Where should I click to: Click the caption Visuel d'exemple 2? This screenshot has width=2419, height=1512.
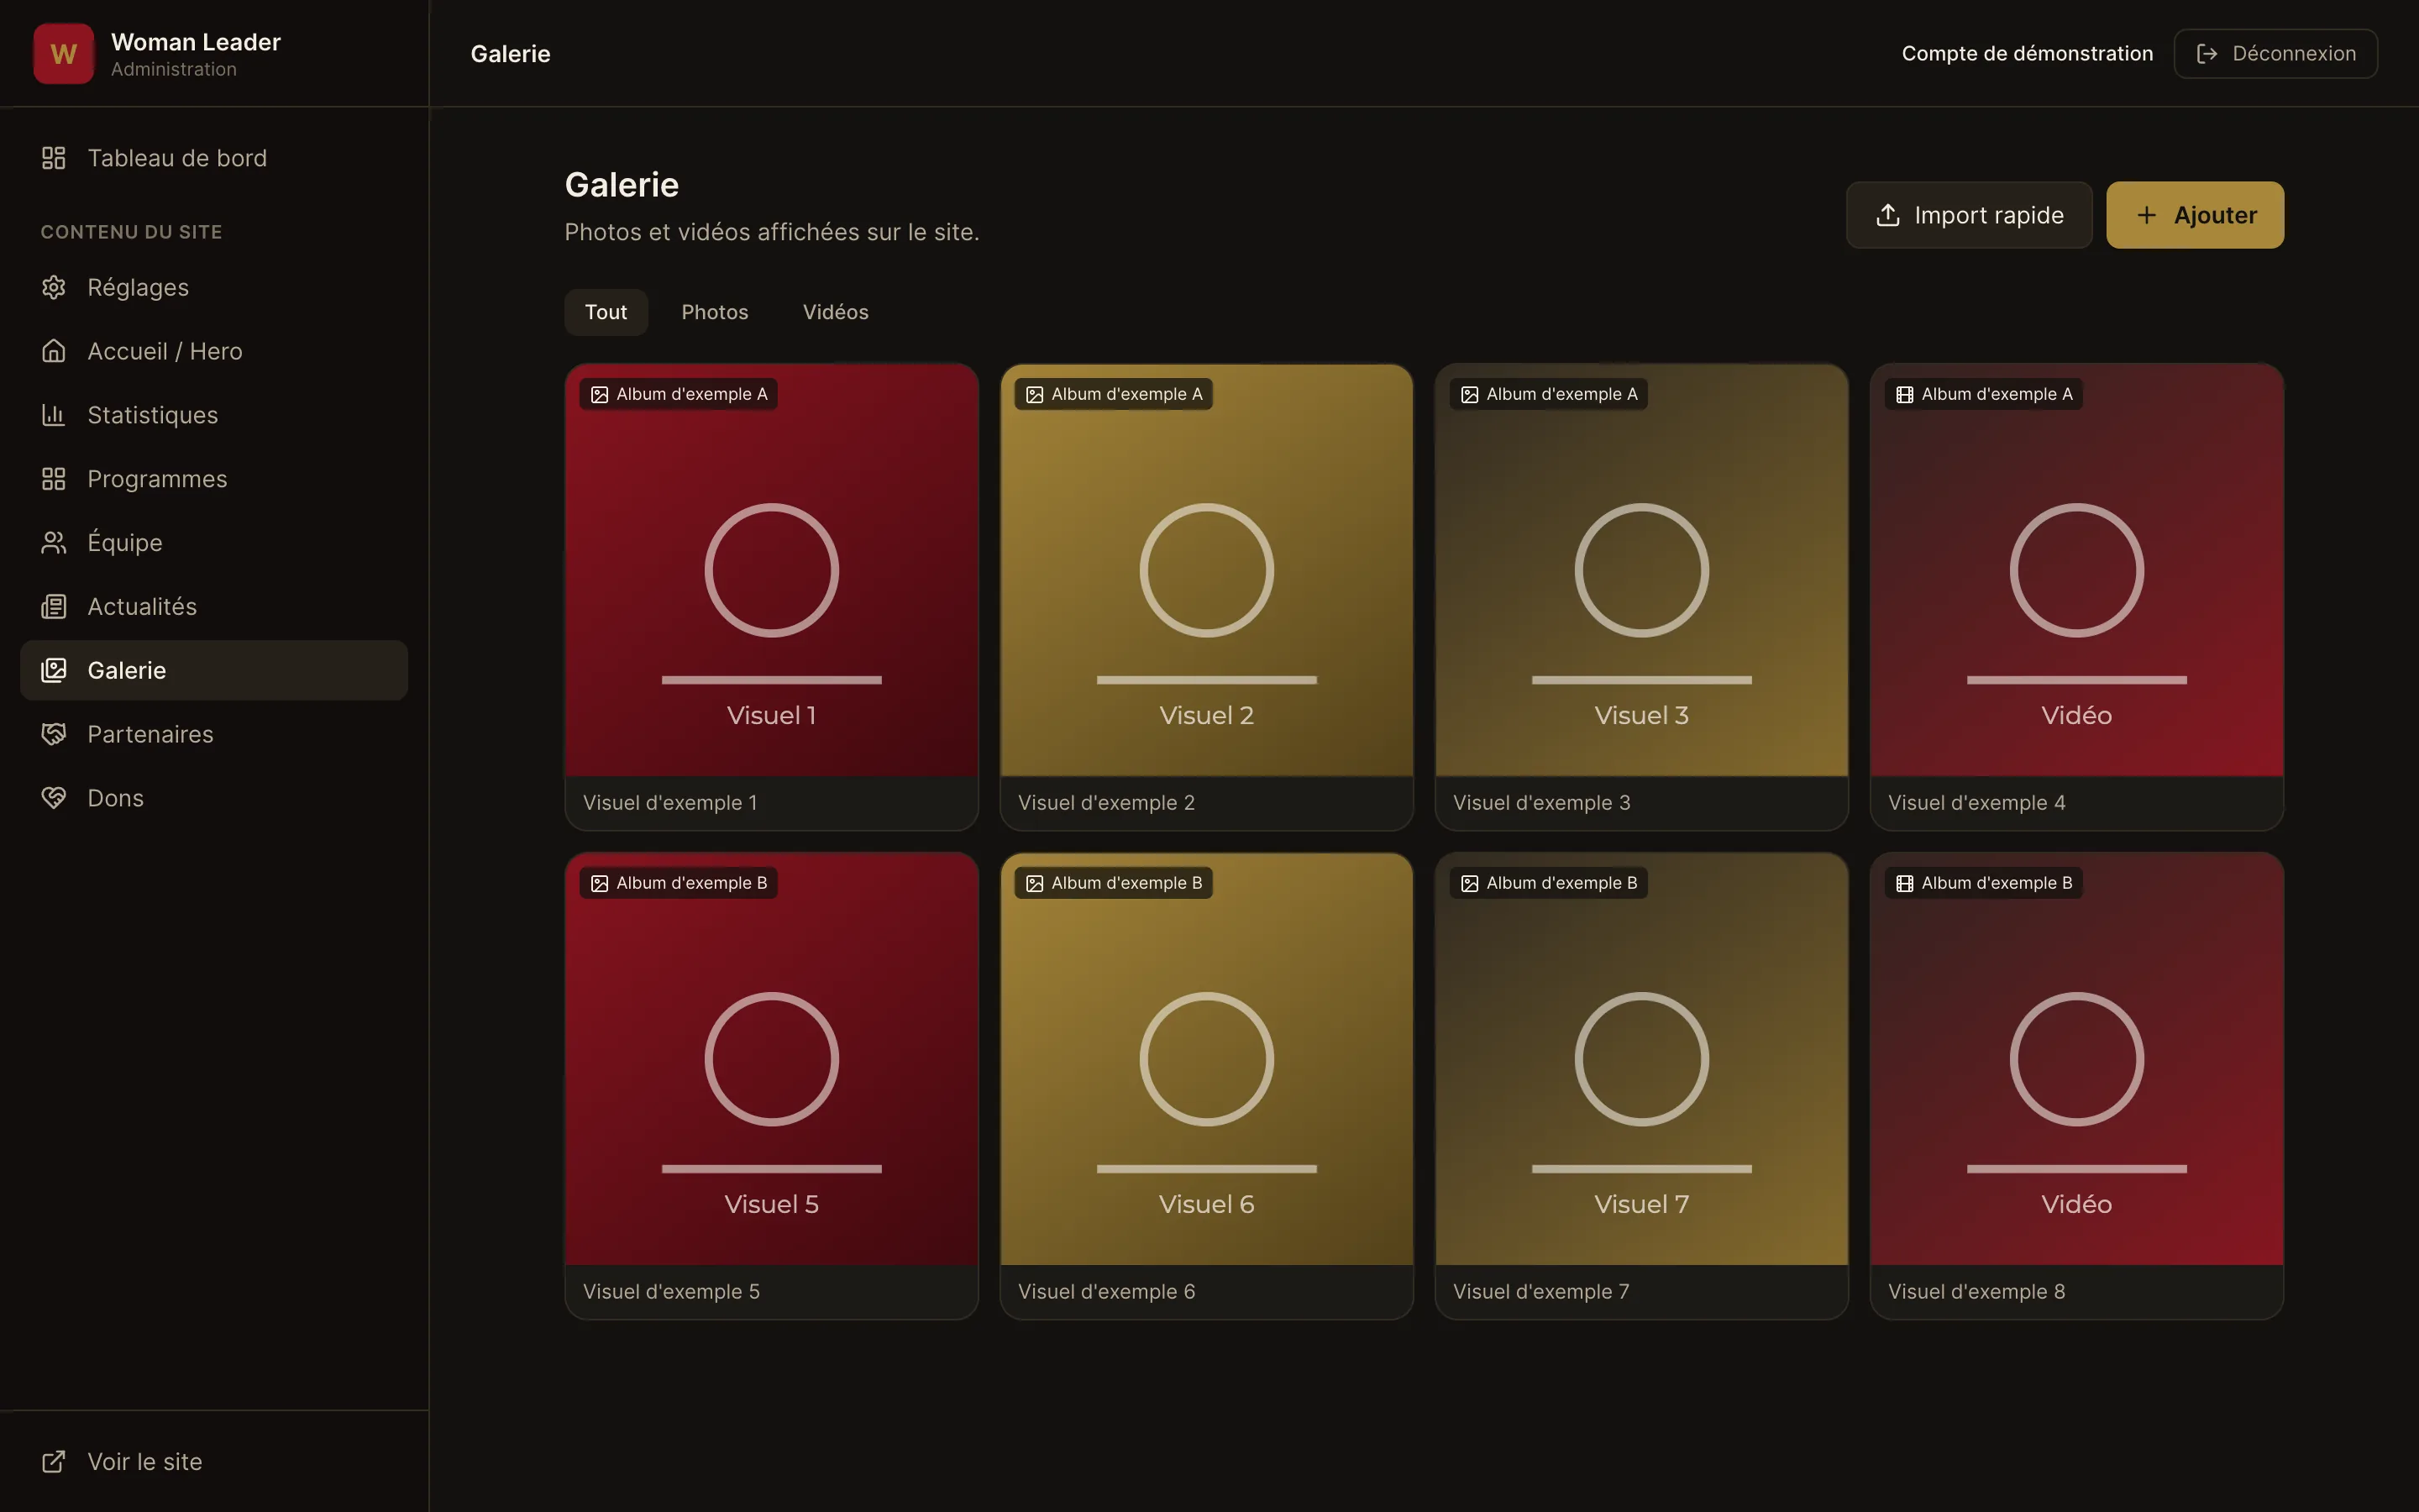[1106, 803]
